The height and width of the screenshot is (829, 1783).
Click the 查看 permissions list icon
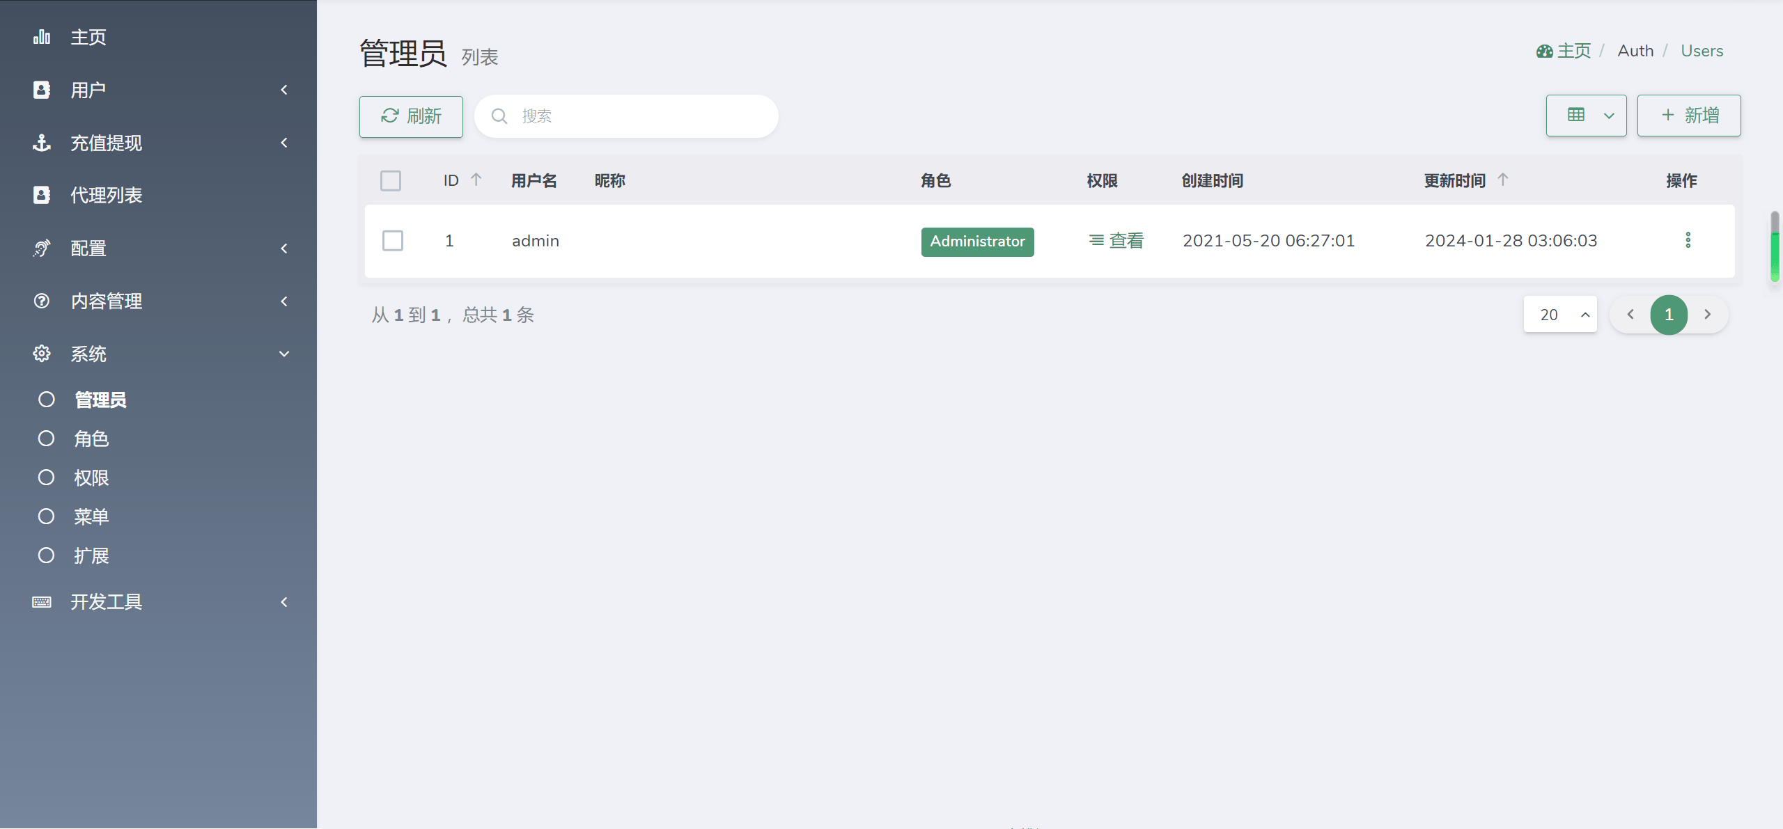click(1096, 240)
